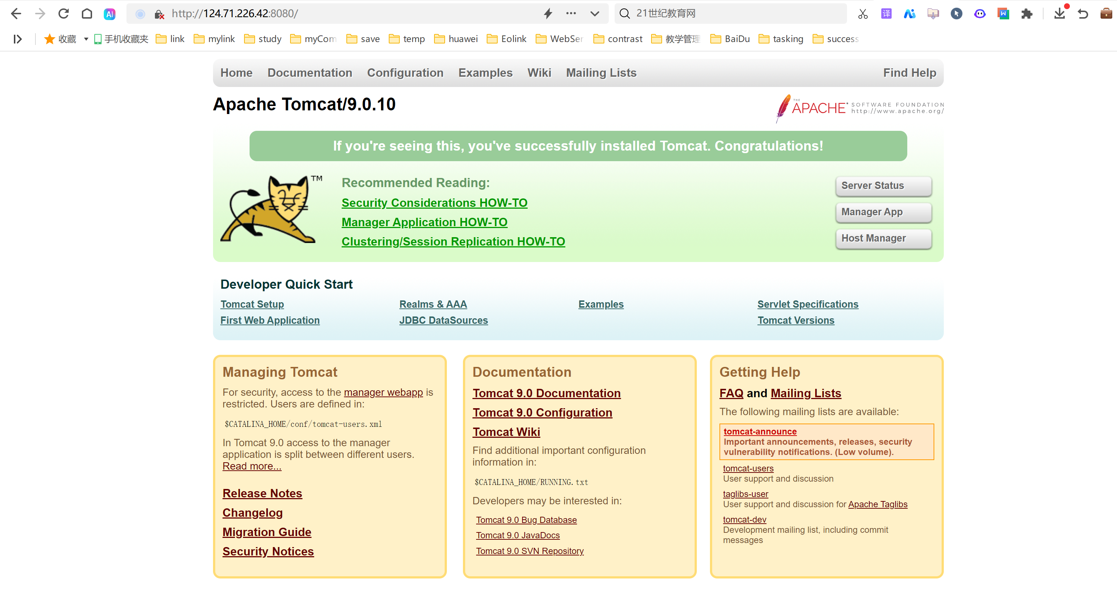This screenshot has width=1117, height=592.
Task: Click the browser reload button
Action: pos(63,14)
